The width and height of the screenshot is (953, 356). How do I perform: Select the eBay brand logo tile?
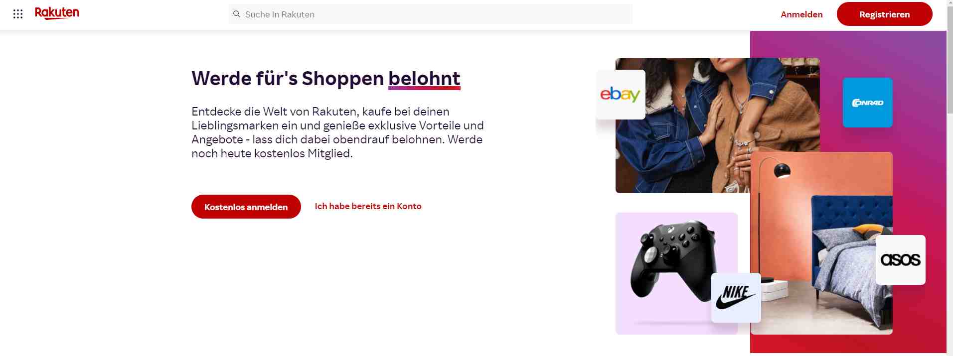coord(621,94)
